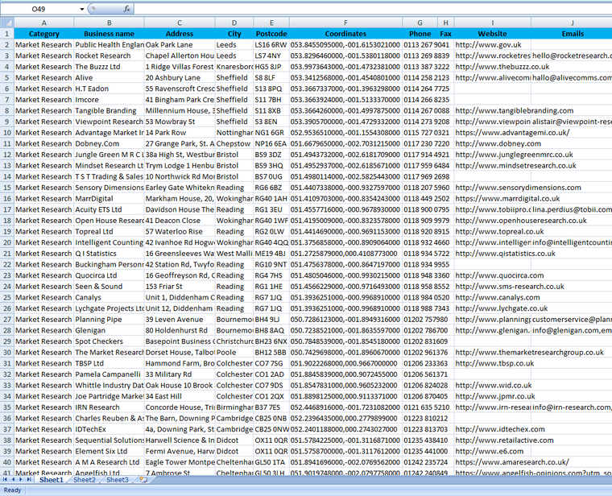Click the Phone header cell
Viewport: 612px width, 496px height.
pos(420,34)
